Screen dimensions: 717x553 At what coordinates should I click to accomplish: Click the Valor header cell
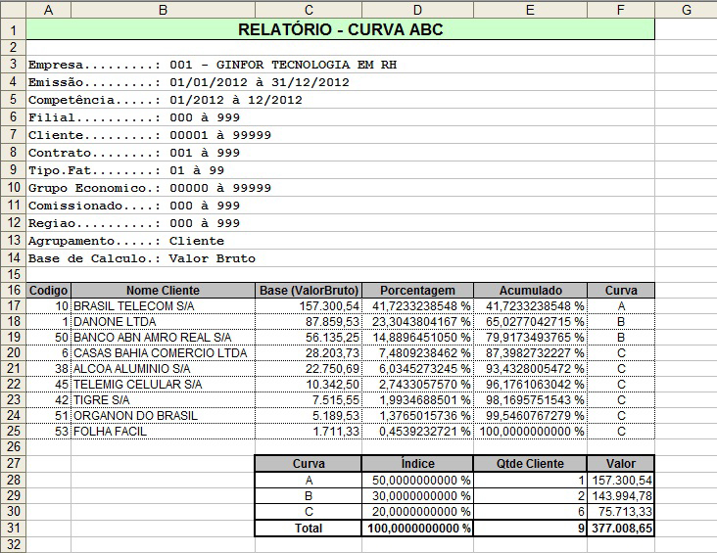[x=620, y=463]
